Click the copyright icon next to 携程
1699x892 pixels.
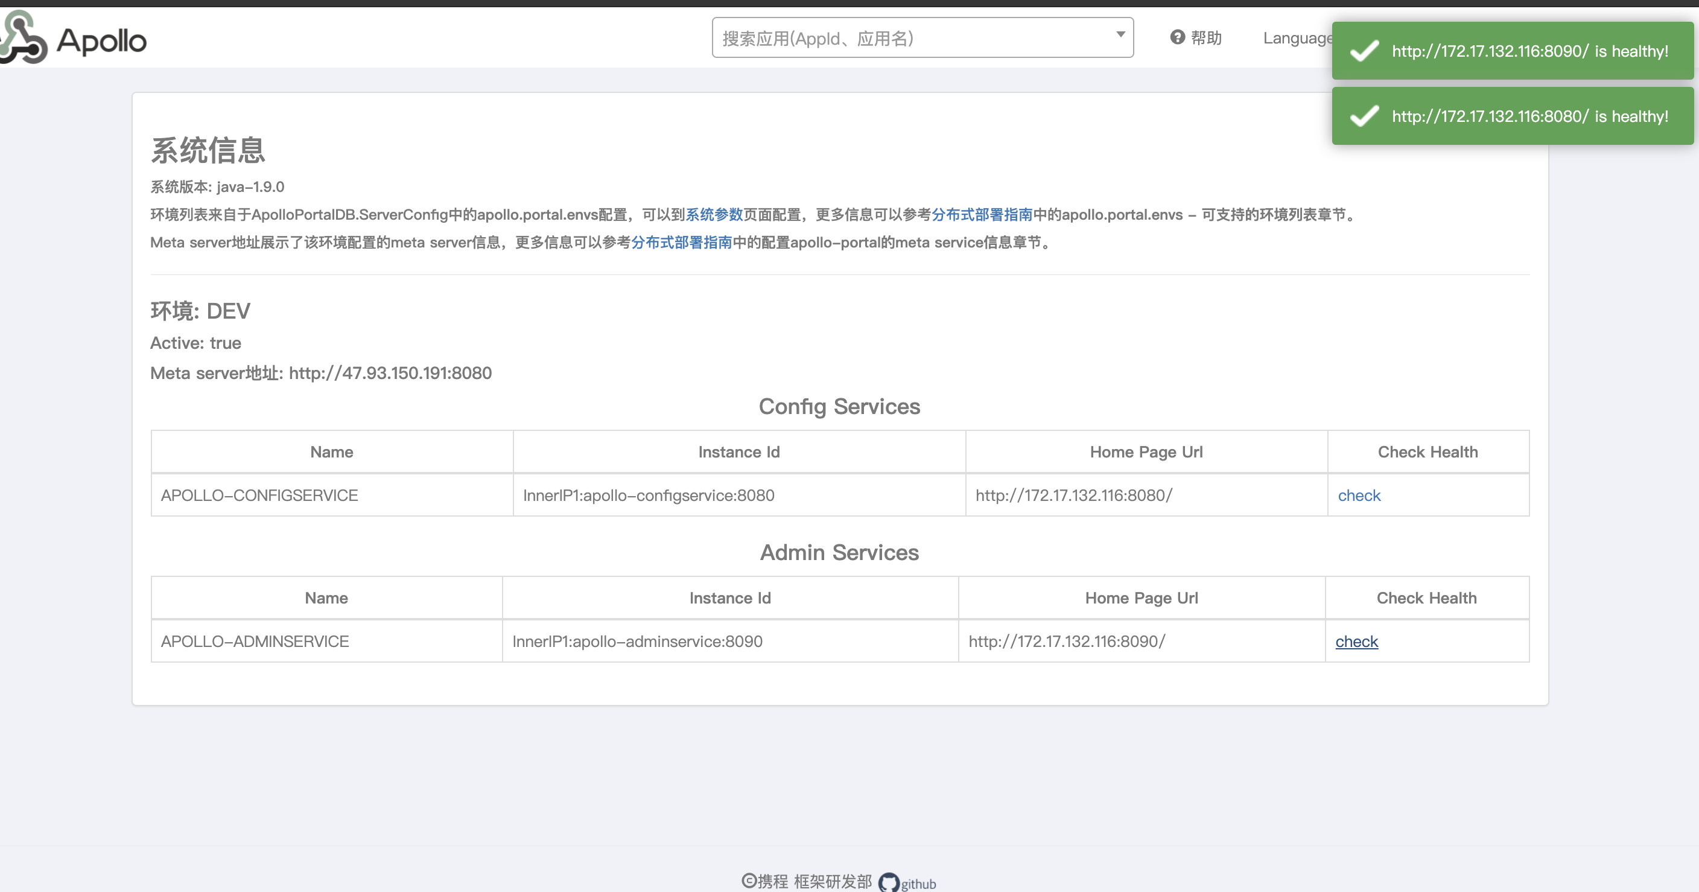(749, 881)
